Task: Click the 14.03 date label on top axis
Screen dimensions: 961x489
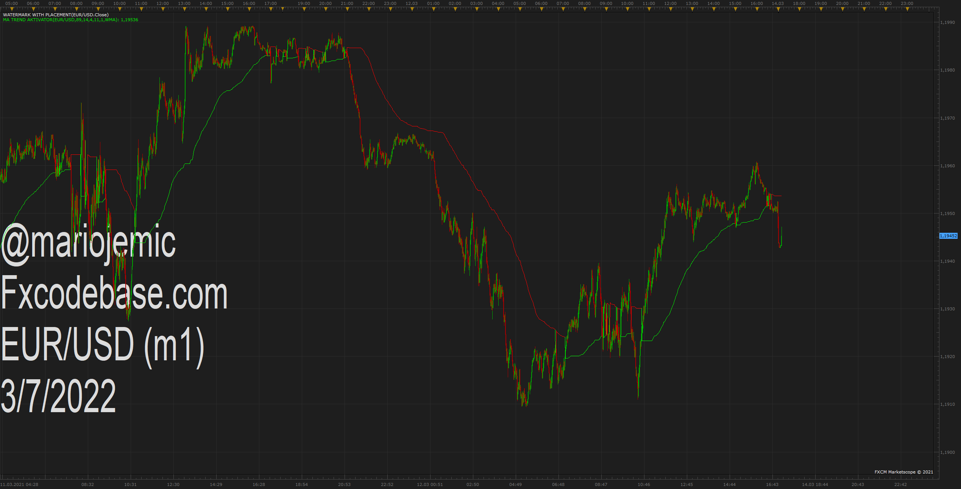Action: (x=778, y=3)
